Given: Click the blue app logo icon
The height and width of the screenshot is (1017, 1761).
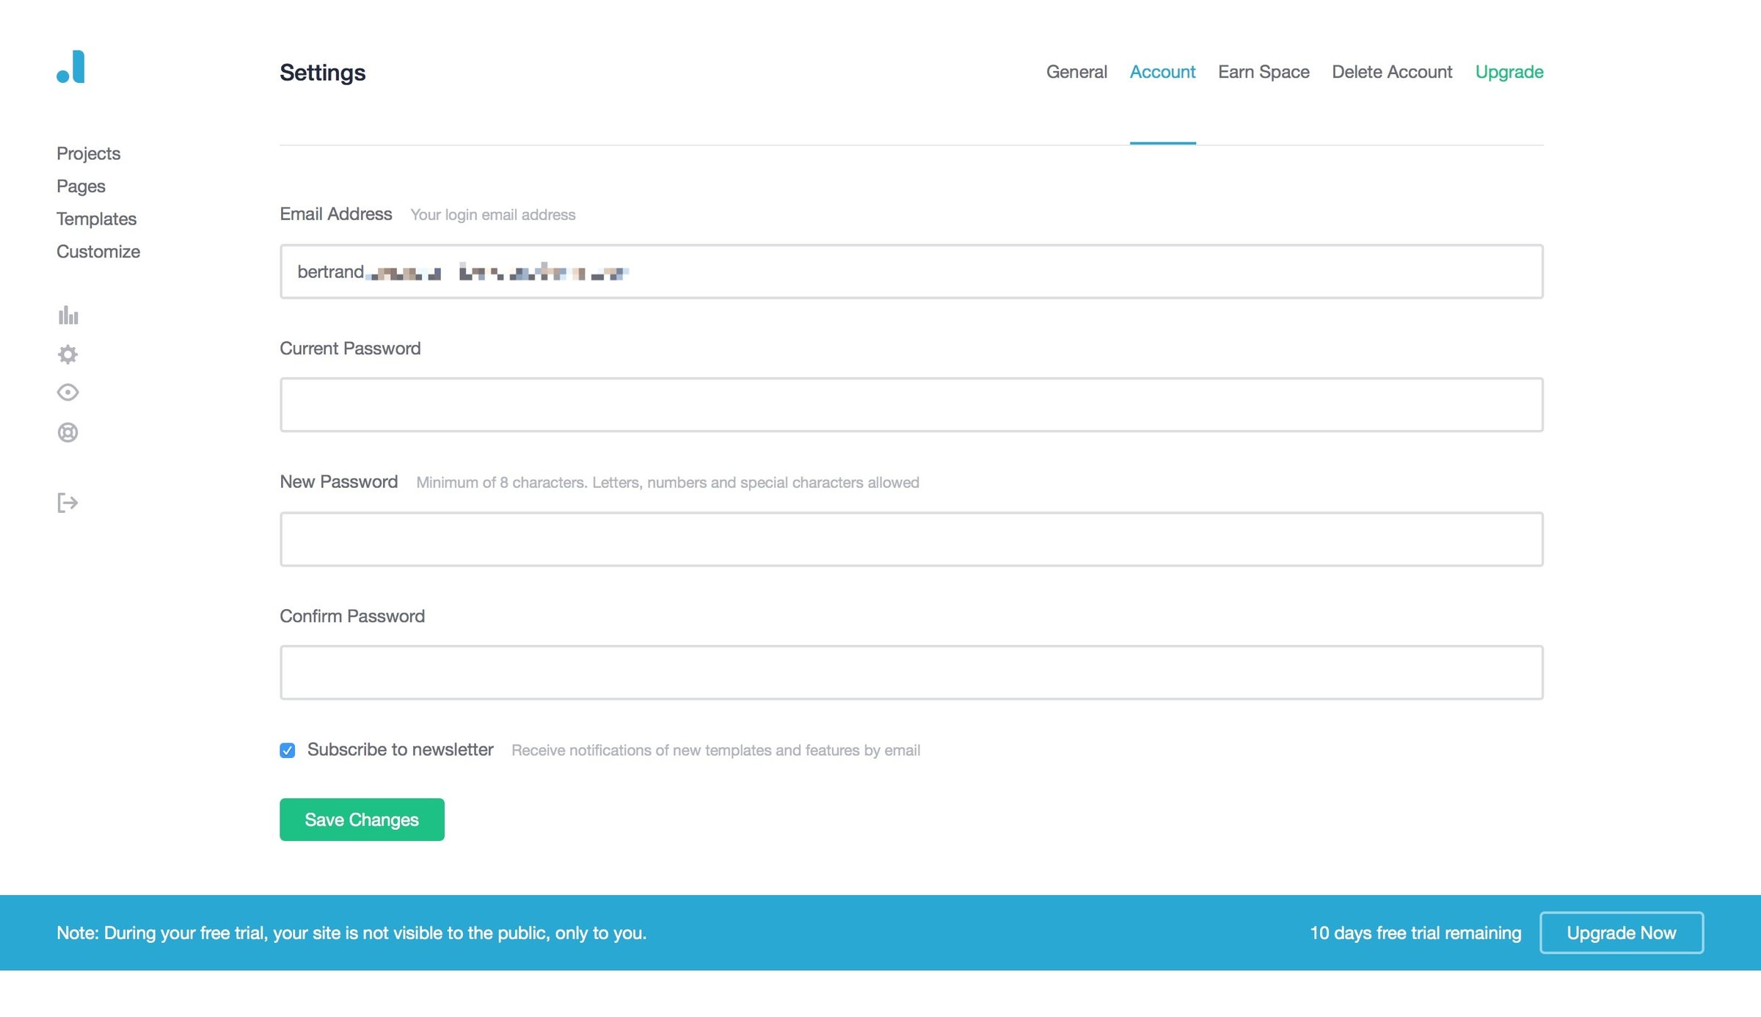Looking at the screenshot, I should pyautogui.click(x=70, y=67).
